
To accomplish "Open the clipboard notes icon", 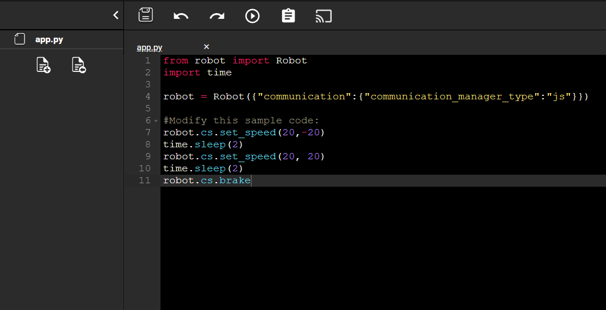I will [288, 16].
